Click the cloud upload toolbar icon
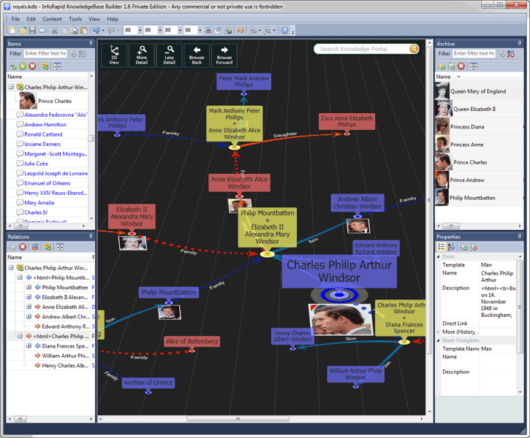The height and width of the screenshot is (438, 530). 42,31
